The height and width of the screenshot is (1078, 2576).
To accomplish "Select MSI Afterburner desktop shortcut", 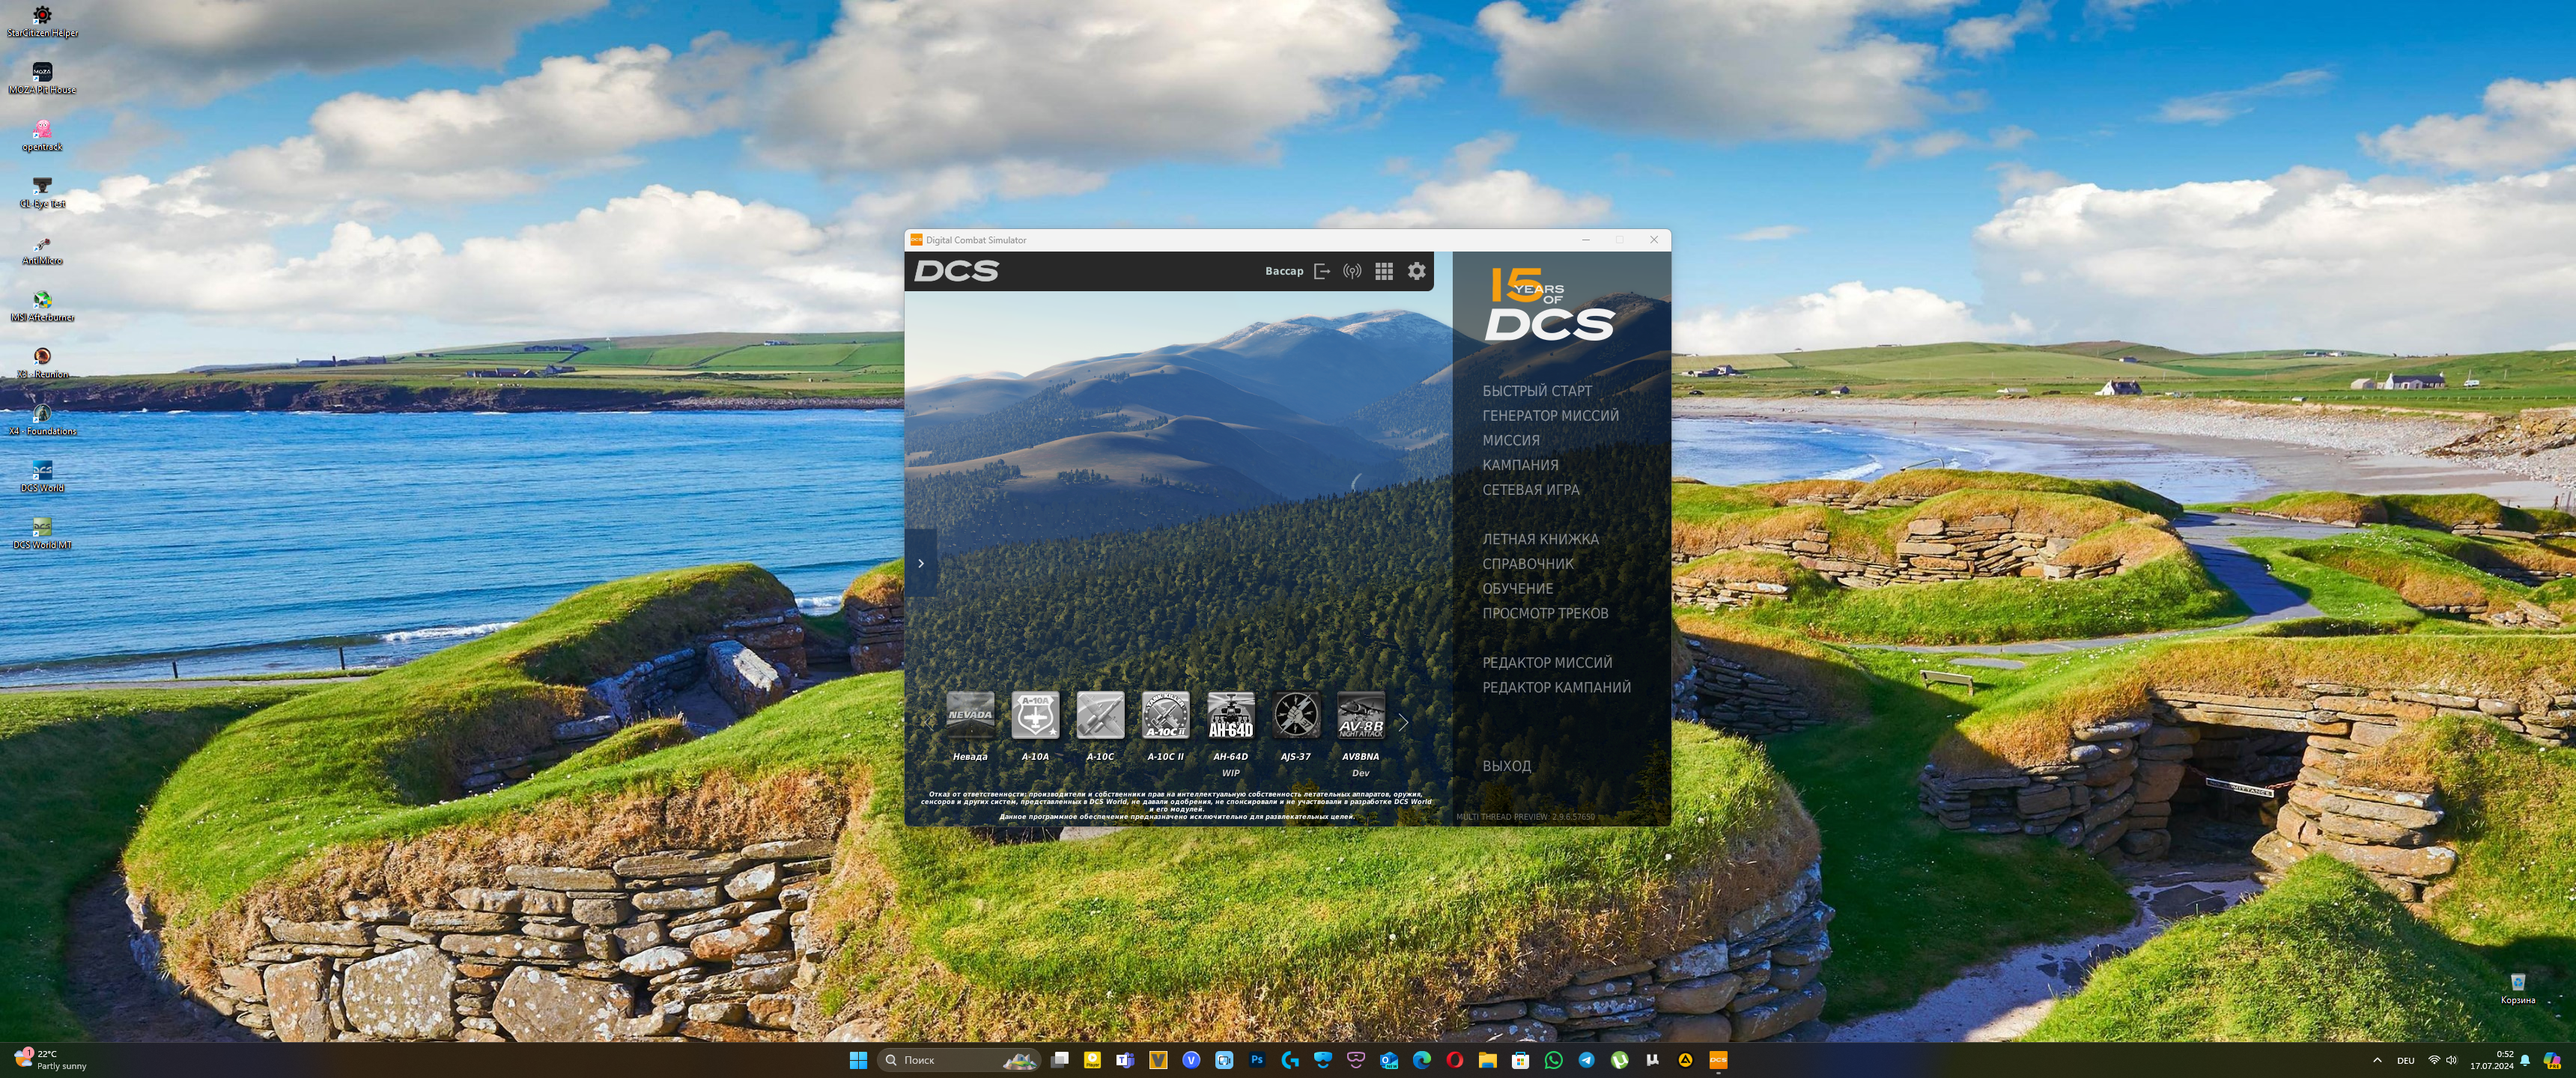I will click(42, 306).
